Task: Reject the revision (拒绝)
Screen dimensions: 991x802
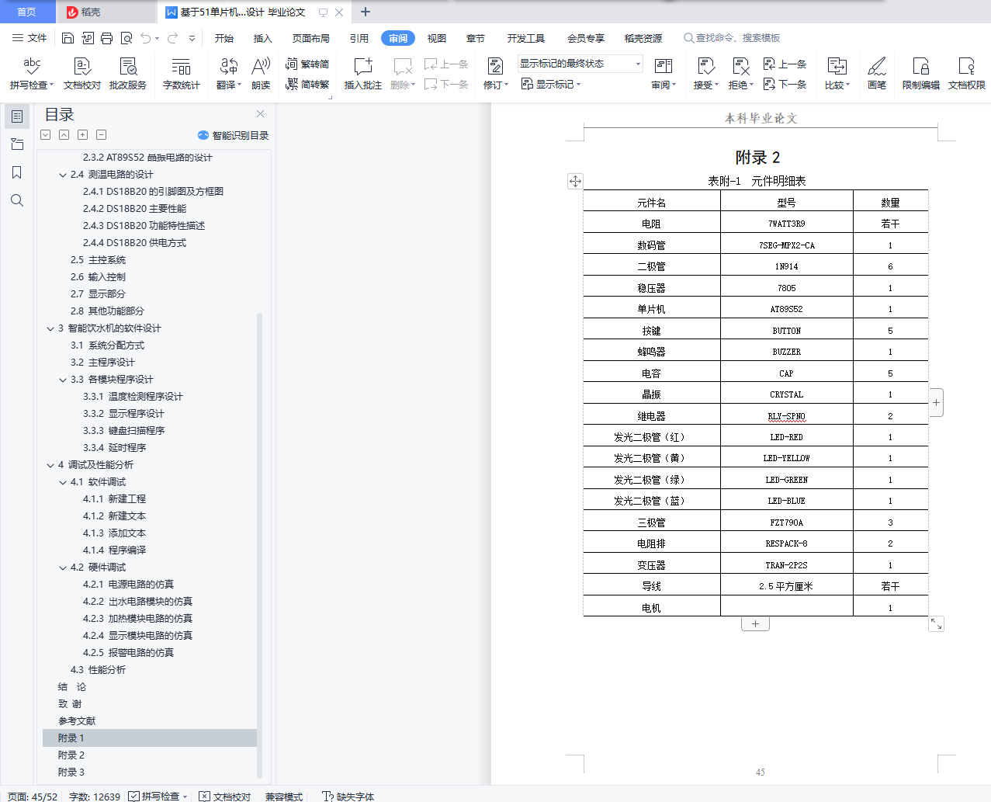Action: [741, 74]
